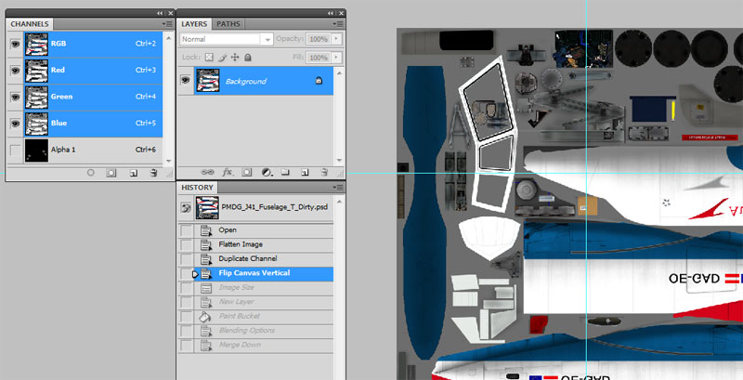Image resolution: width=743 pixels, height=380 pixels.
Task: Lock transparent pixels icon
Action: [209, 58]
